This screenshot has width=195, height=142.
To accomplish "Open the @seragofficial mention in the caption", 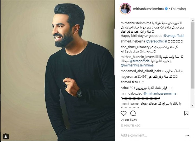I will [x=174, y=36].
